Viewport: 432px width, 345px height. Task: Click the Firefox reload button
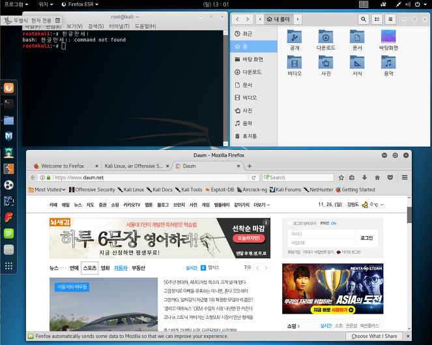[253, 177]
